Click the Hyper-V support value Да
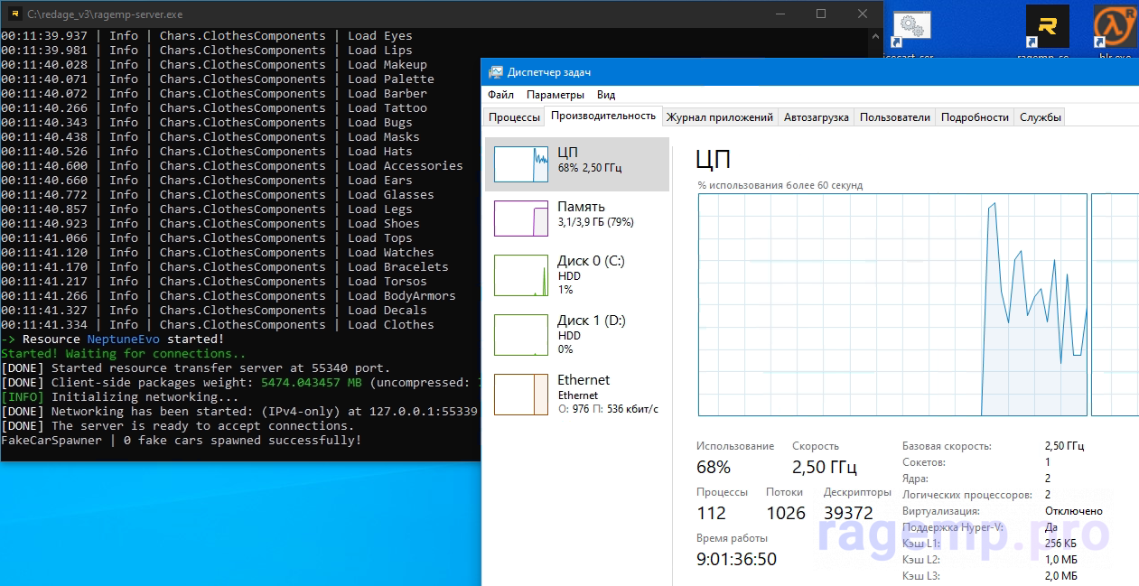 [1051, 527]
